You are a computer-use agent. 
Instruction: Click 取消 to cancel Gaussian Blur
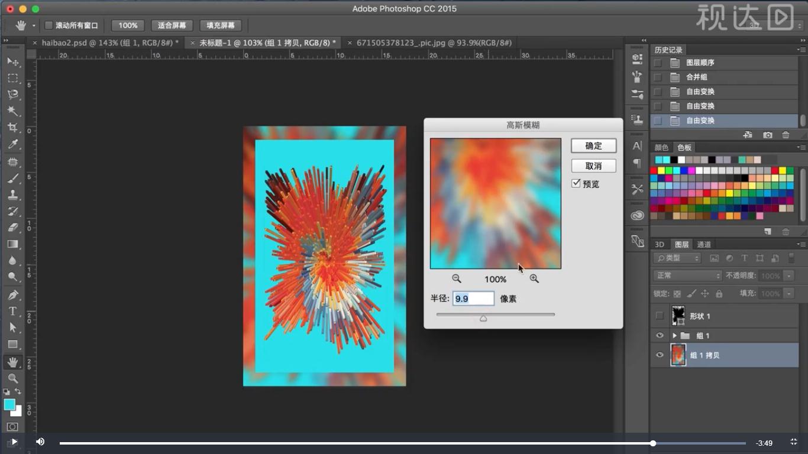(593, 166)
